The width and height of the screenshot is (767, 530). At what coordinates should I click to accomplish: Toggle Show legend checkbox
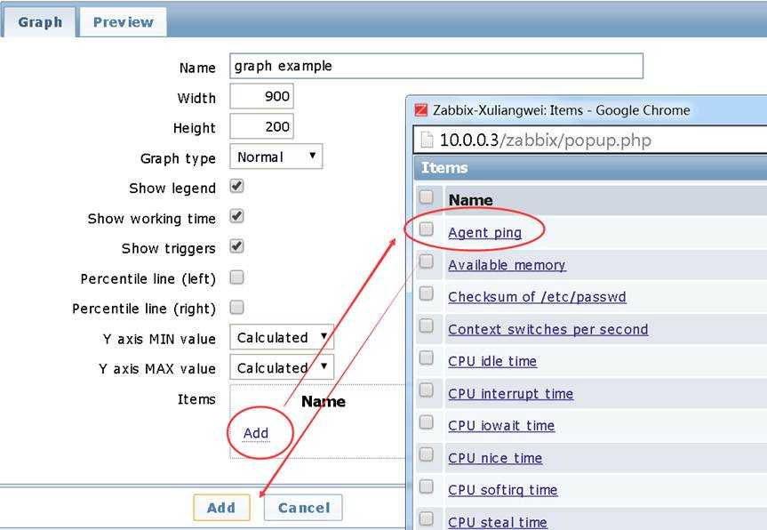click(236, 187)
